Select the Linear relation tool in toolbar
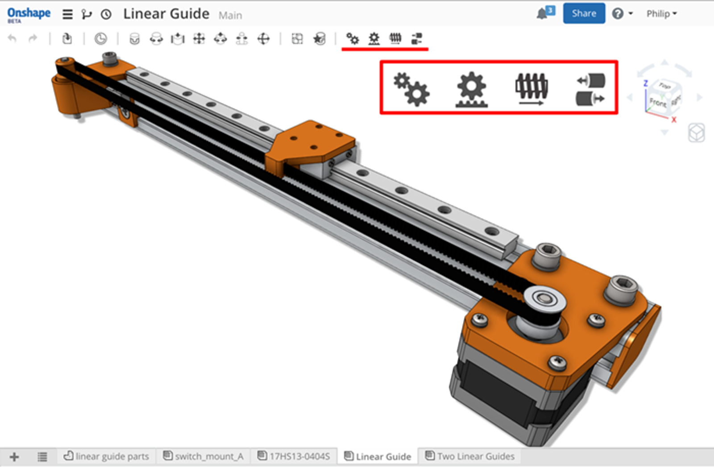The image size is (714, 467). tap(416, 39)
